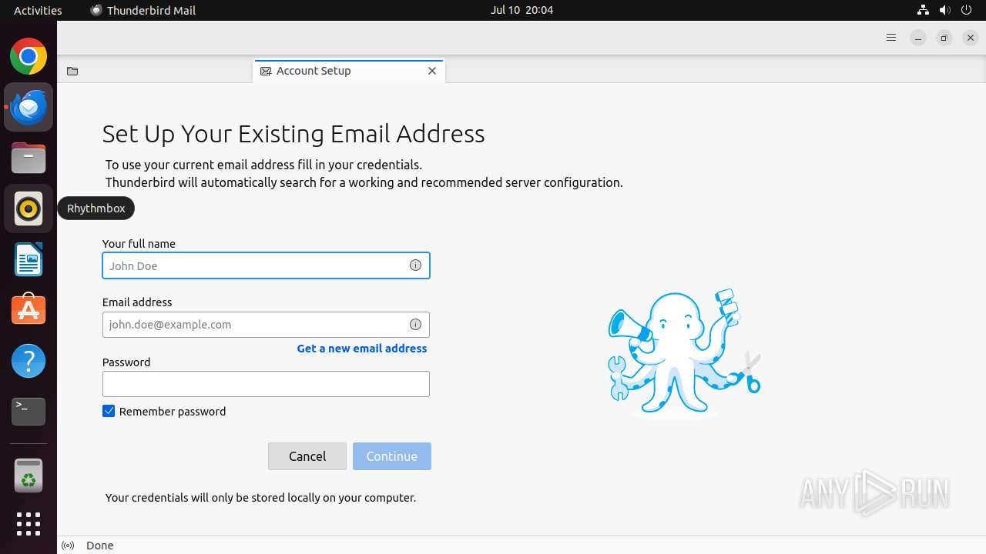Image resolution: width=986 pixels, height=554 pixels.
Task: Click the network icon in system tray
Action: (x=923, y=10)
